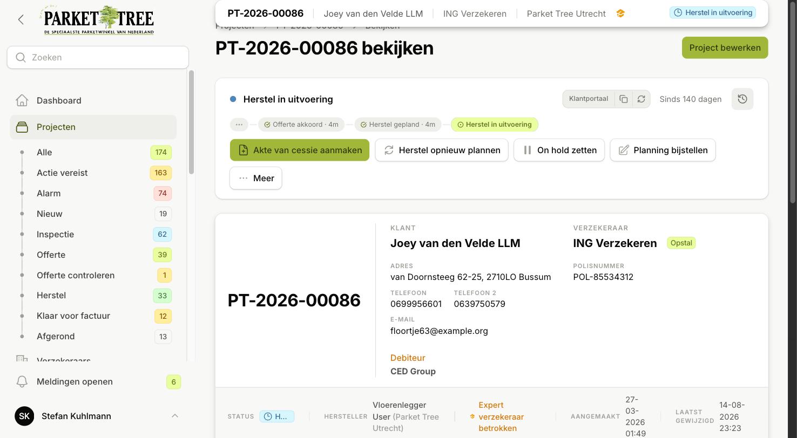Image resolution: width=797 pixels, height=438 pixels.
Task: Copy the Klantportaal link
Action: click(624, 99)
